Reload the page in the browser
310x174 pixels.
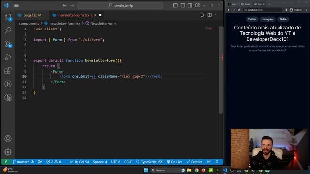[x=239, y=10]
